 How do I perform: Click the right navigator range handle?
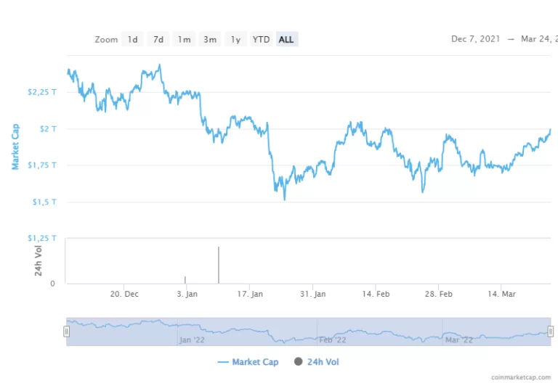[x=550, y=331]
